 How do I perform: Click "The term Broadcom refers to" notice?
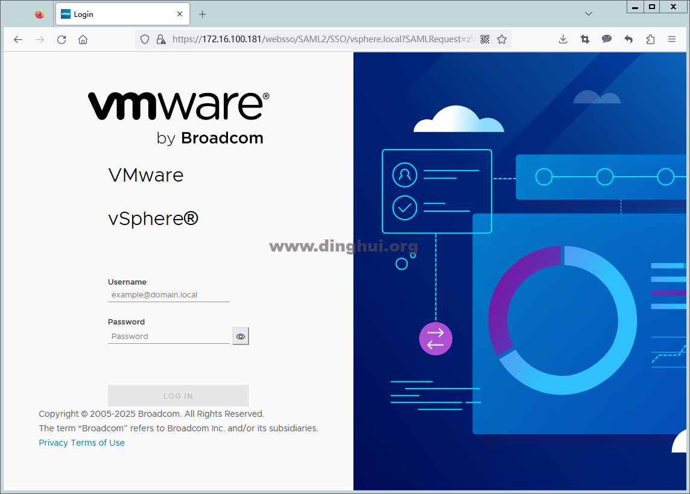tap(178, 428)
